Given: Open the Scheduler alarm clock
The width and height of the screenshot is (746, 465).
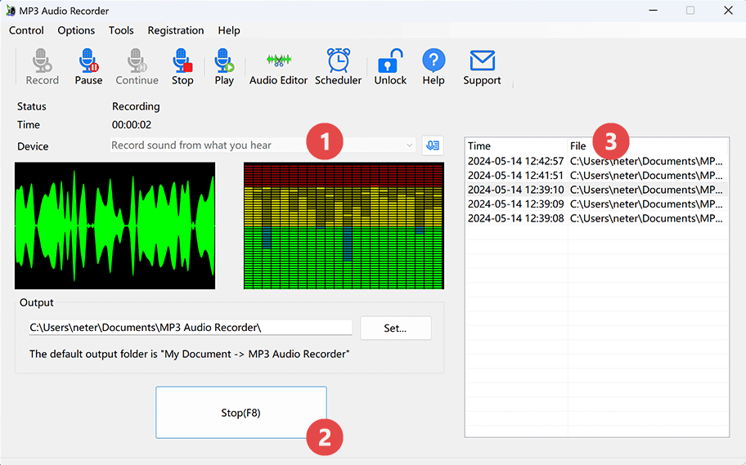Looking at the screenshot, I should [x=339, y=60].
